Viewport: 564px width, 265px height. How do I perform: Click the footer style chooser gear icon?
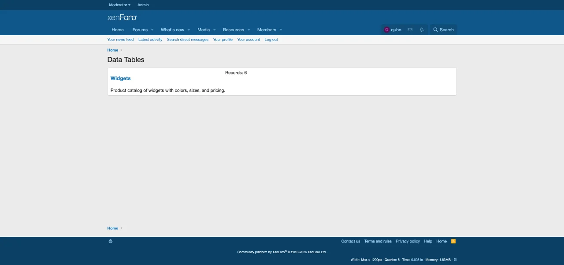111,241
